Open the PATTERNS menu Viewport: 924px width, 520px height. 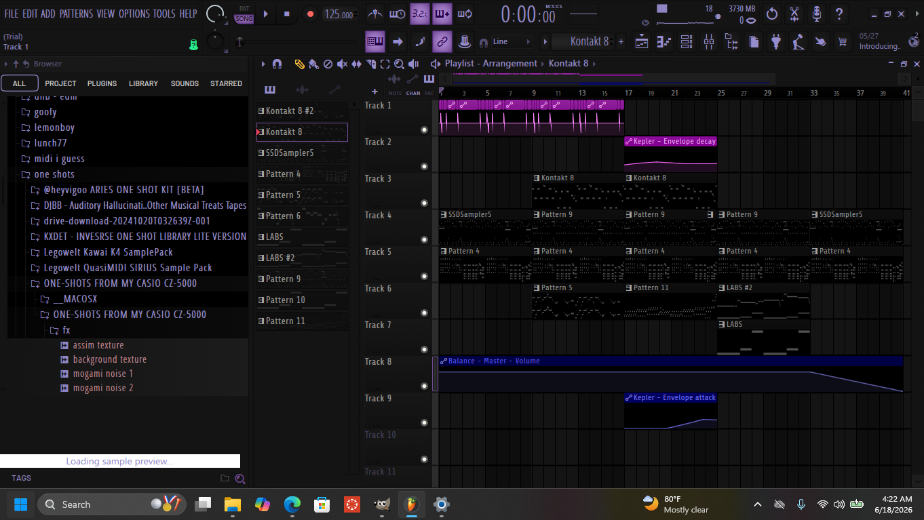76,14
